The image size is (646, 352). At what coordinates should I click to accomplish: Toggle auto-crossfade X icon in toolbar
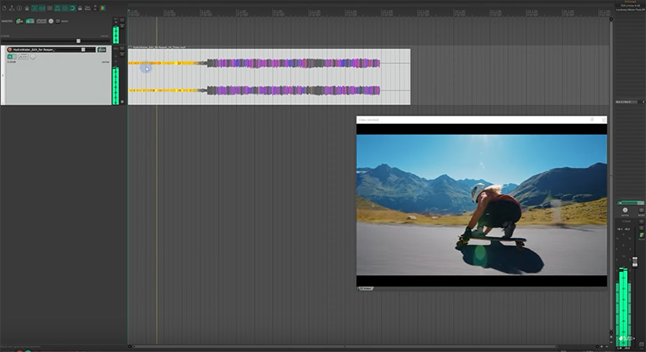pos(34,8)
